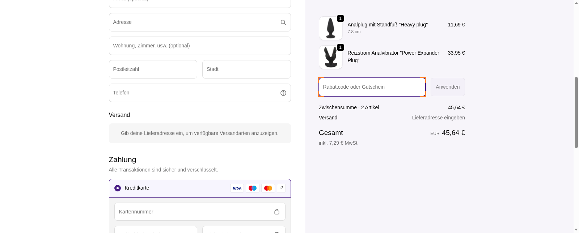The image size is (579, 233).
Task: Open the 11,69 € product thumbnail
Action: [x=330, y=28]
